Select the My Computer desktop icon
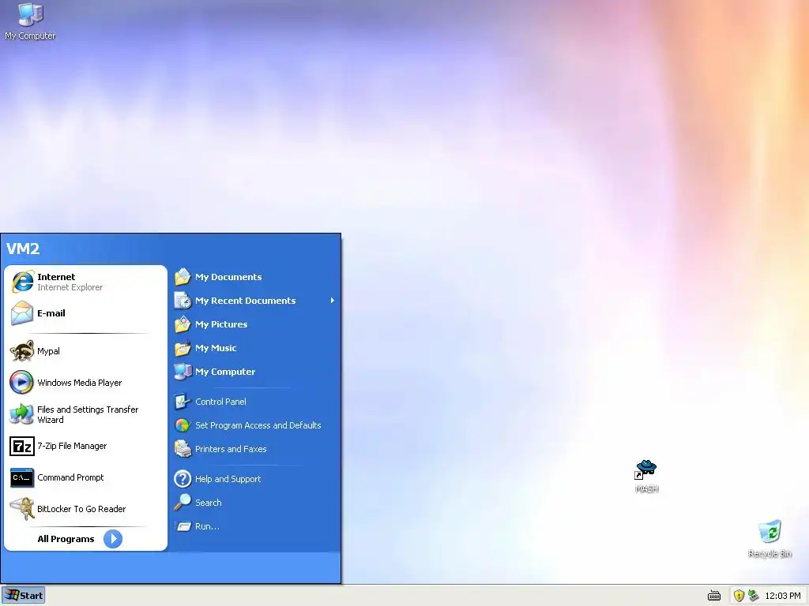Screen dimensions: 809x606 tap(30, 21)
